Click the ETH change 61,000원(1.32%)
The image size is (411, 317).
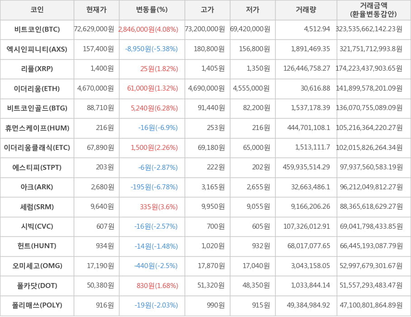pos(153,88)
